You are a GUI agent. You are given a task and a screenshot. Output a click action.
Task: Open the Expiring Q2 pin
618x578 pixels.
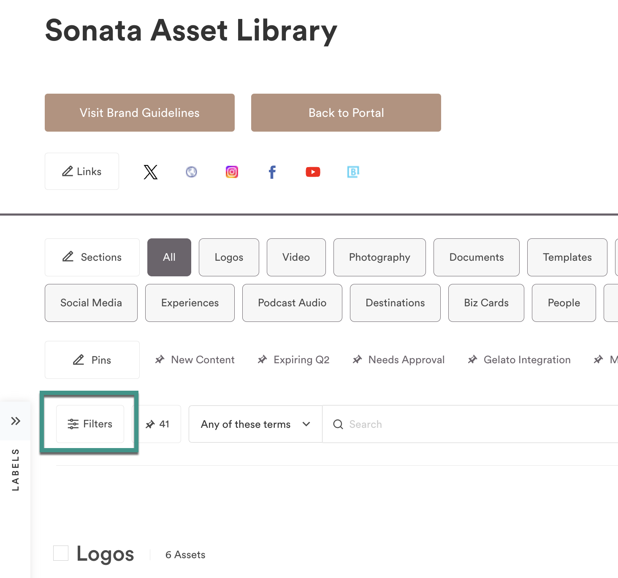point(293,360)
